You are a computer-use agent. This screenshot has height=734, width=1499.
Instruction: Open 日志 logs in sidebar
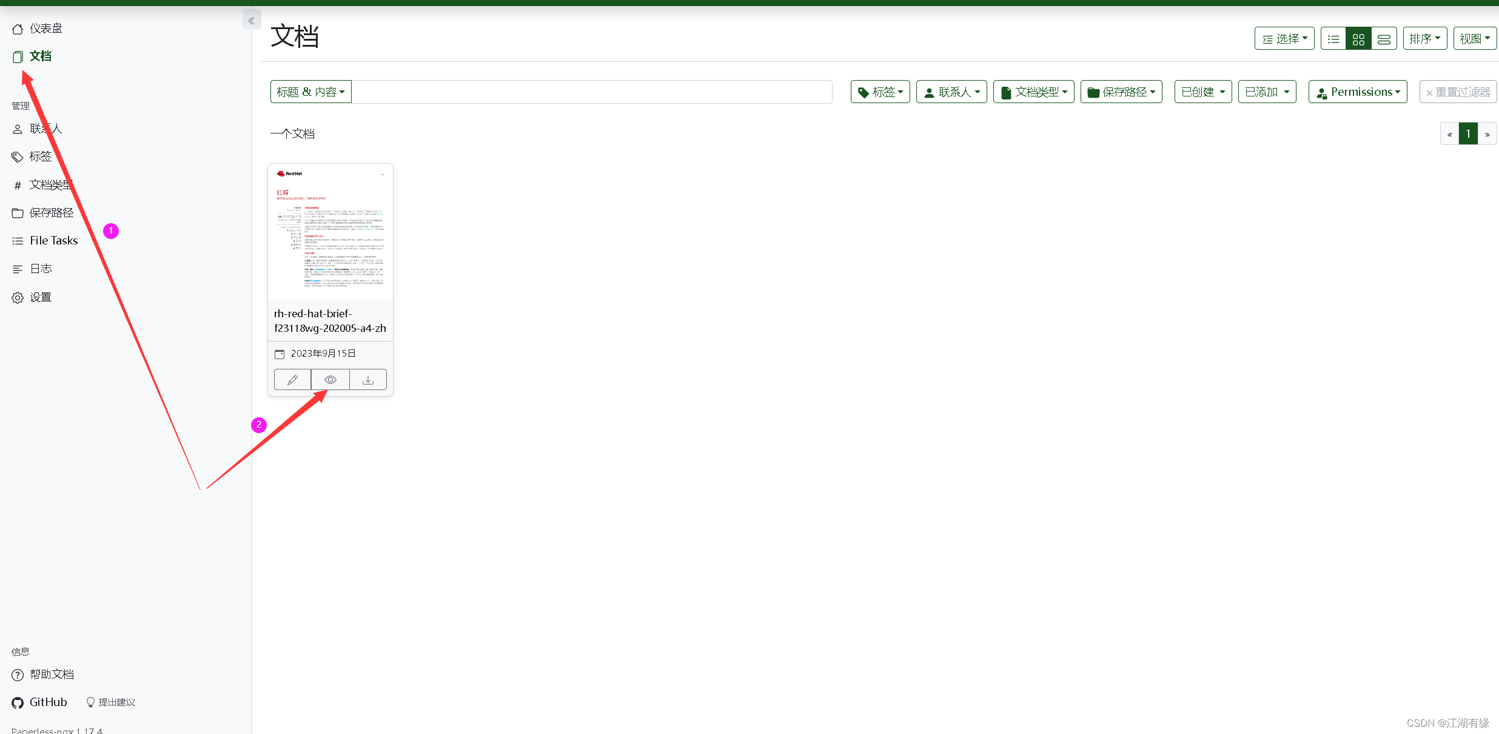coord(40,269)
